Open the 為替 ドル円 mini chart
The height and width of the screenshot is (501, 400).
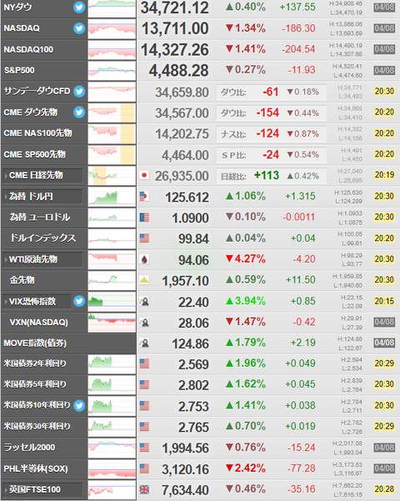point(112,196)
